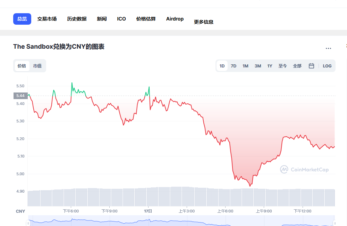This screenshot has height=226, width=347.
Task: Switch chart to 市值 view
Action: [x=37, y=66]
